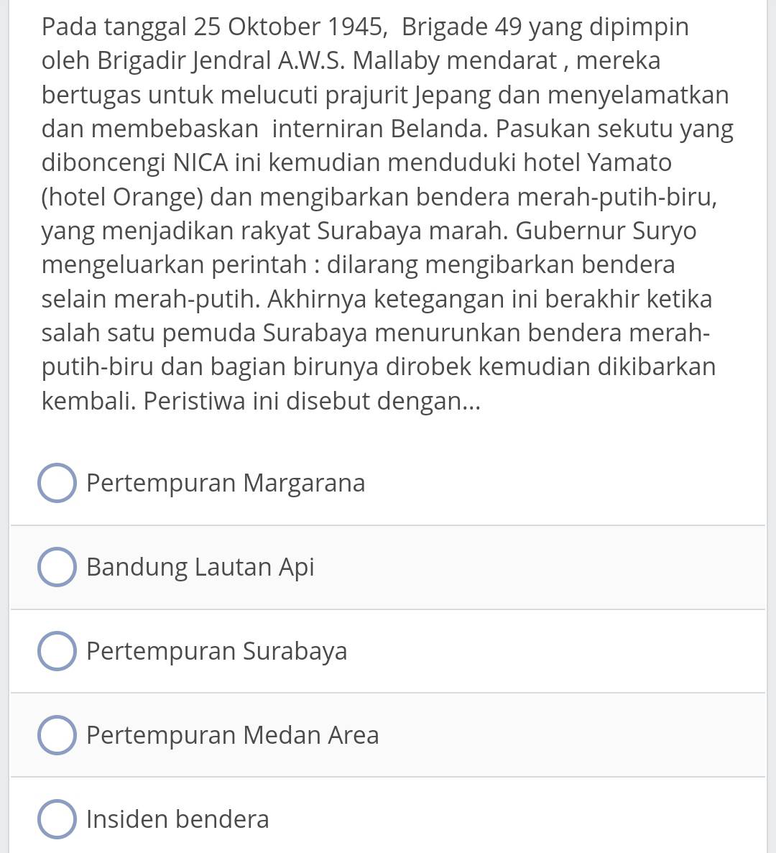The width and height of the screenshot is (776, 853).
Task: Click 'Gubernur Suryo' in the question text
Action: [606, 231]
